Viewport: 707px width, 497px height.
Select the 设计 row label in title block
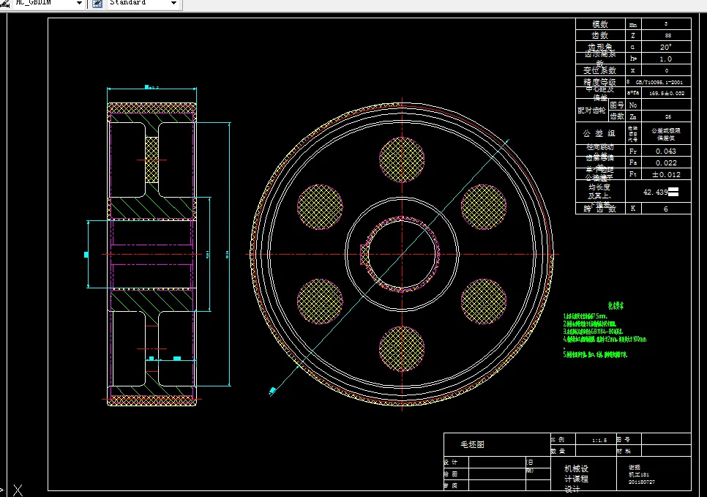pyautogui.click(x=450, y=463)
